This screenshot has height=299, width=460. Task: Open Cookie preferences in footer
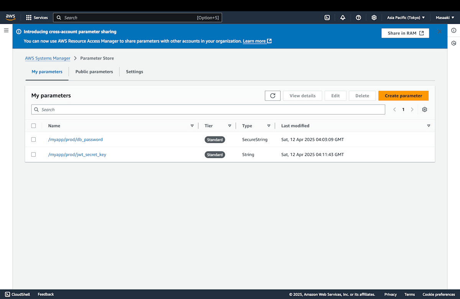(x=439, y=294)
